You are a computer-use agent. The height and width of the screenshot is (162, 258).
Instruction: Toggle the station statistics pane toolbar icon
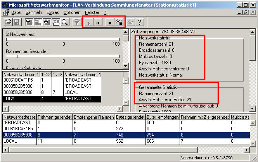(56, 22)
